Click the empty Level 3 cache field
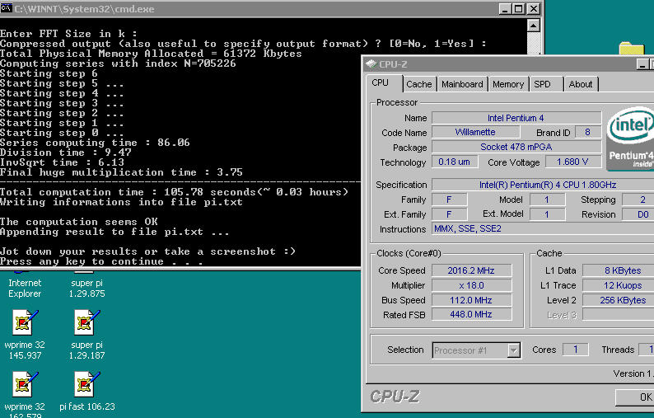Screen dimensions: 654x418 tap(619, 314)
